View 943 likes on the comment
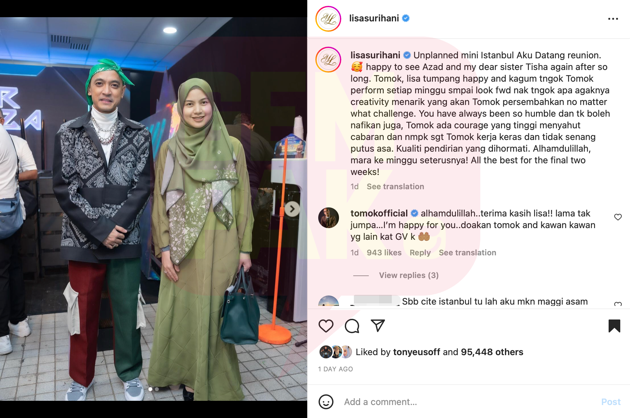630x418 pixels. click(x=384, y=252)
